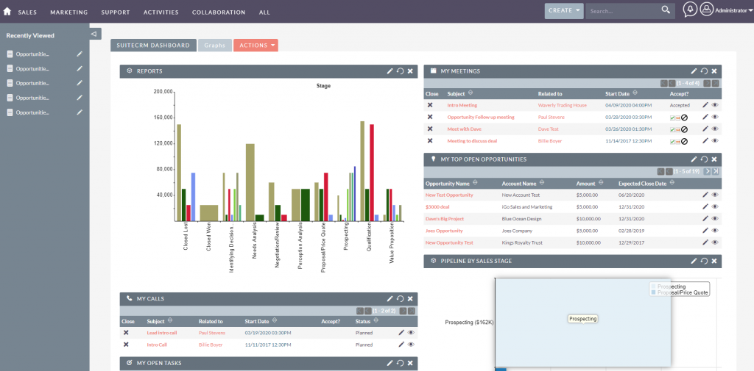
Task: Open the notifications bell icon
Action: pyautogui.click(x=690, y=10)
